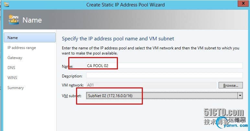This screenshot has height=131, width=250.
Task: Click the IP pool icon beside Name header
Action: [x=14, y=20]
